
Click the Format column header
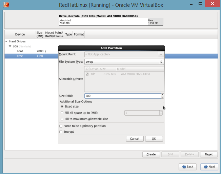79,34
